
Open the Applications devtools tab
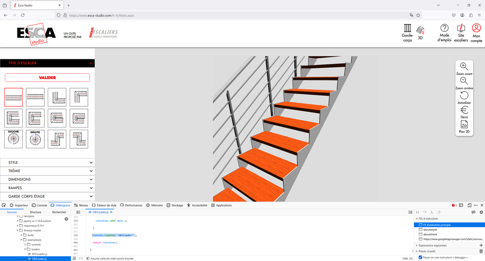221,205
